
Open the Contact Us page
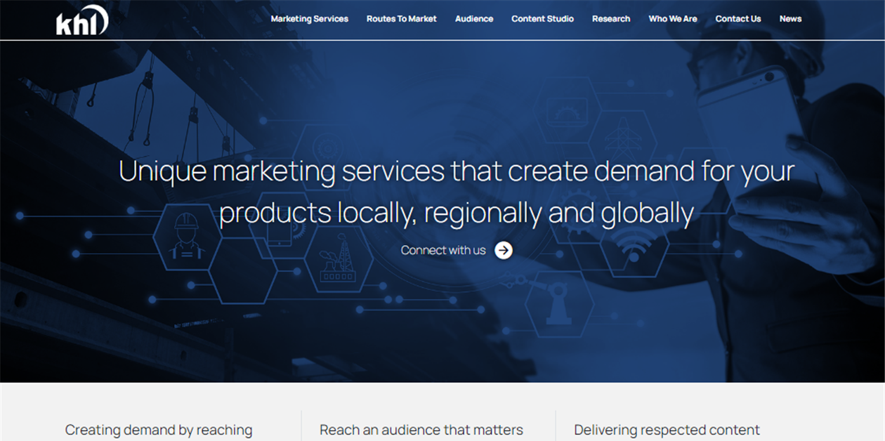(738, 19)
